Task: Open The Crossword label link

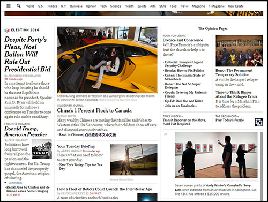Action: coord(227,116)
